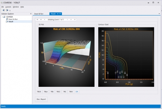This screenshot has height=109, width=162.
Task: Open the File menu
Action: (2, 6)
